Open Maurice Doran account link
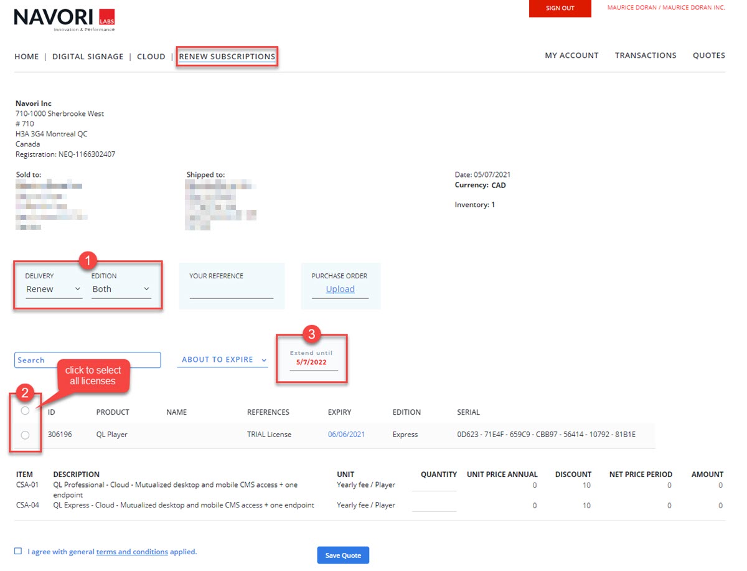Image resolution: width=747 pixels, height=571 pixels. pyautogui.click(x=666, y=8)
